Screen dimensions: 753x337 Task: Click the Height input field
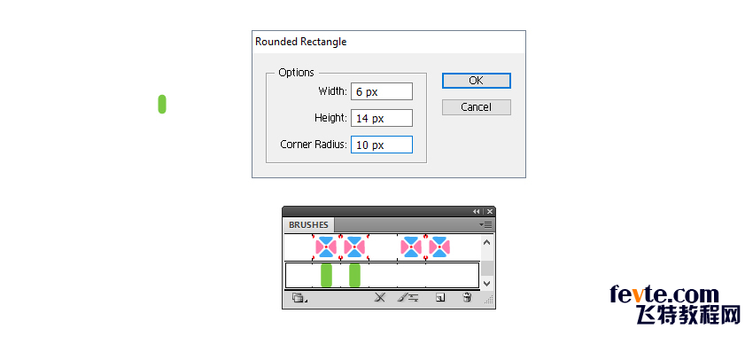(x=382, y=118)
